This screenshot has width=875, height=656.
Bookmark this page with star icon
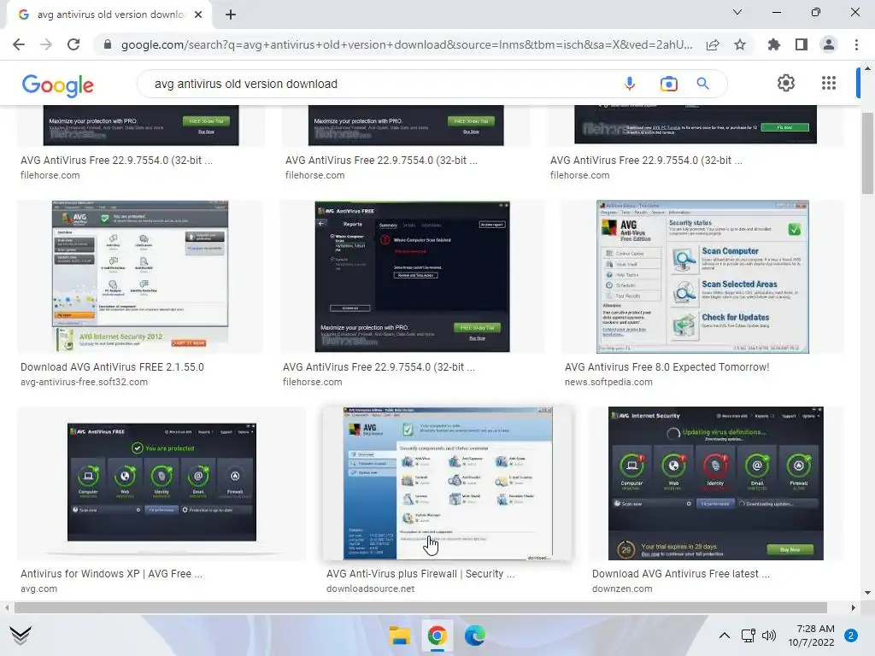click(x=740, y=44)
